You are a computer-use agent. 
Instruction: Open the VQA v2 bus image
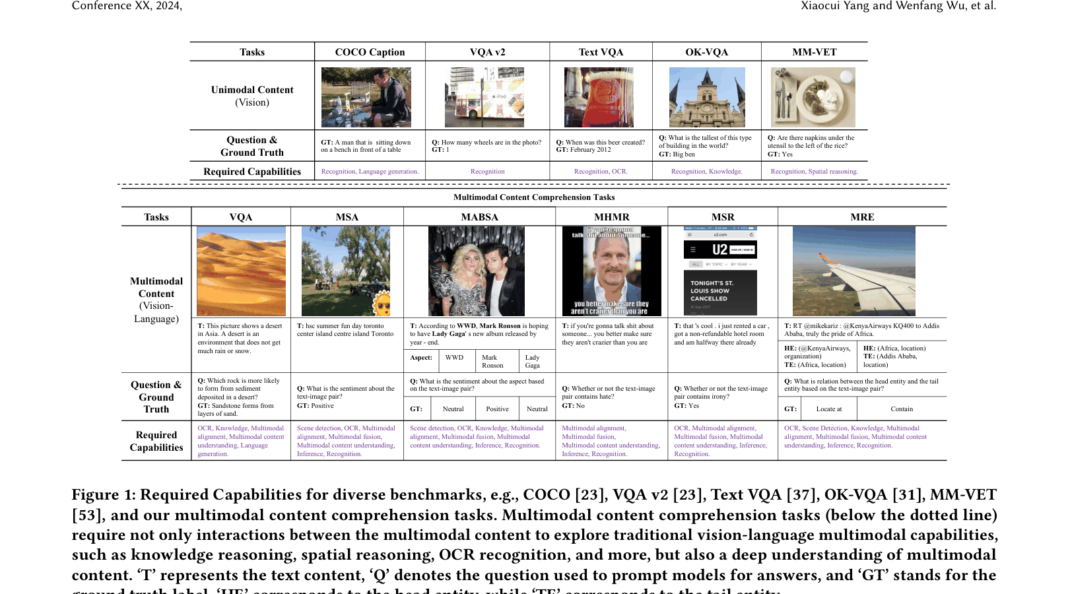click(484, 97)
